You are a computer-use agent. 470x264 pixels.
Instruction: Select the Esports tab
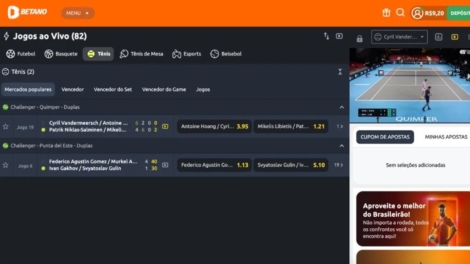coord(186,54)
